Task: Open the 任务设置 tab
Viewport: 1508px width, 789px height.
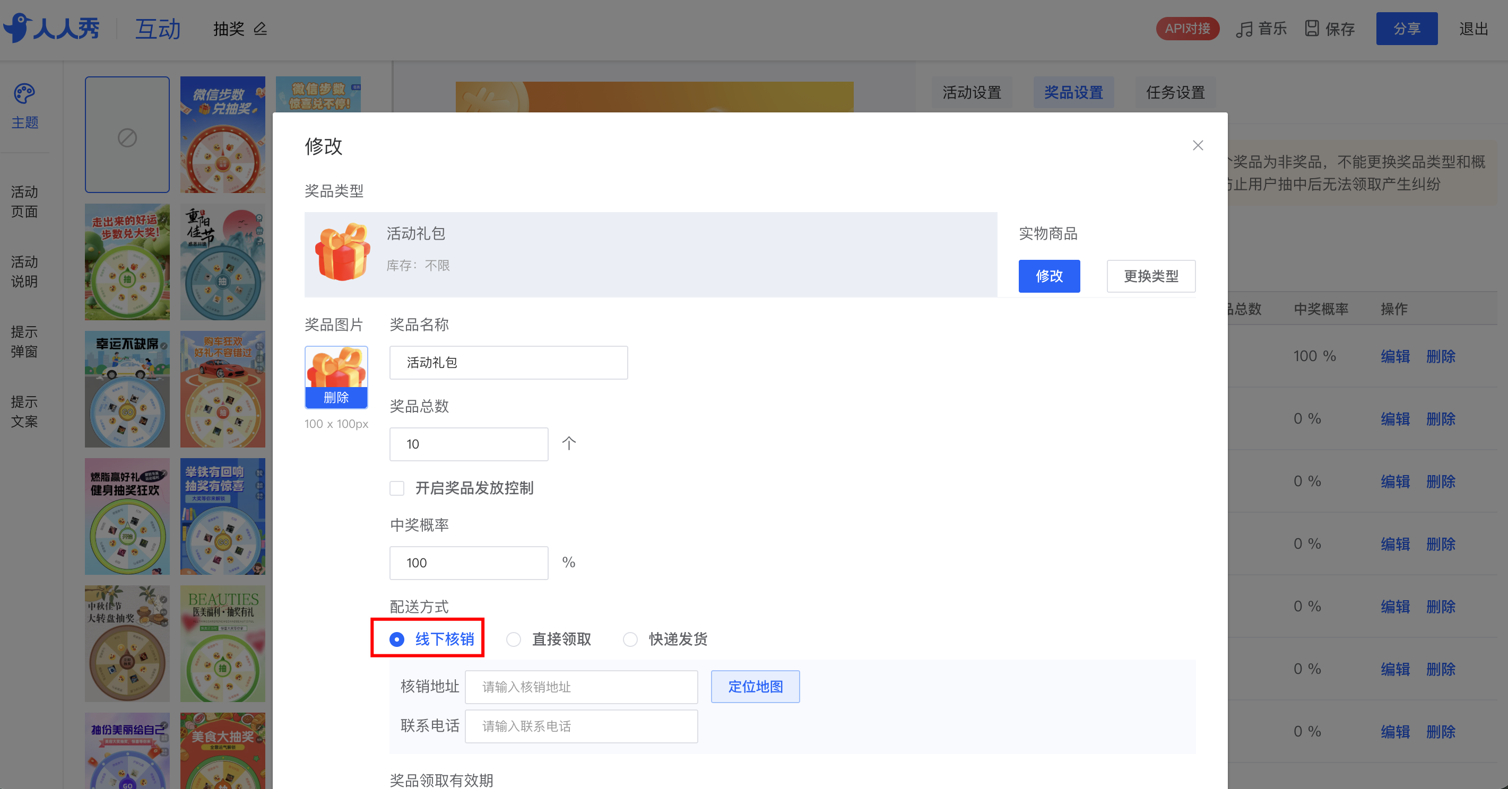Action: [x=1175, y=92]
